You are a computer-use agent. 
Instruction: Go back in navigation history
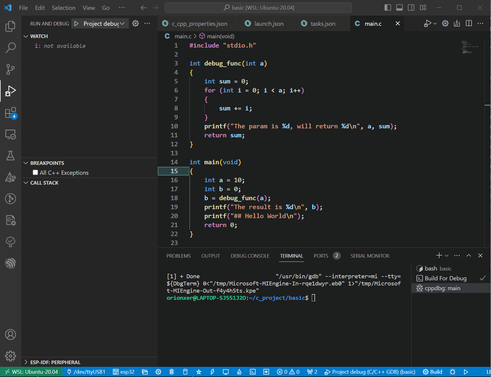tap(144, 8)
